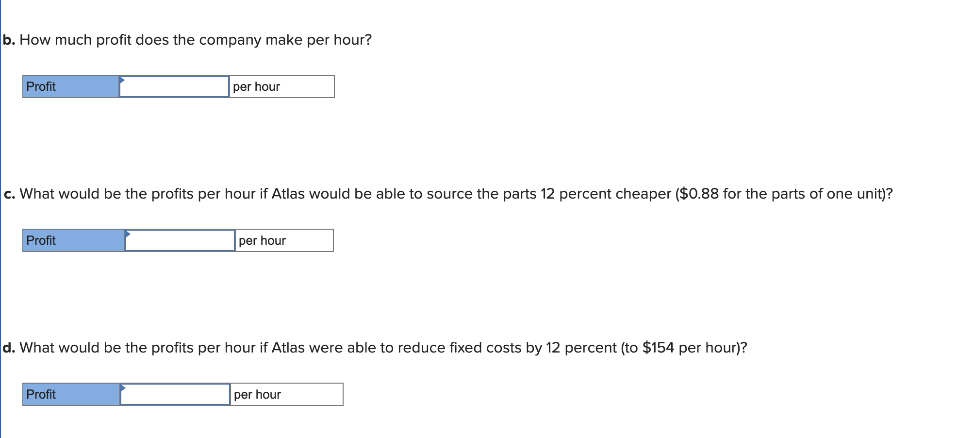The image size is (958, 438).
Task: Click the profit answer field for question c
Action: pyautogui.click(x=180, y=240)
